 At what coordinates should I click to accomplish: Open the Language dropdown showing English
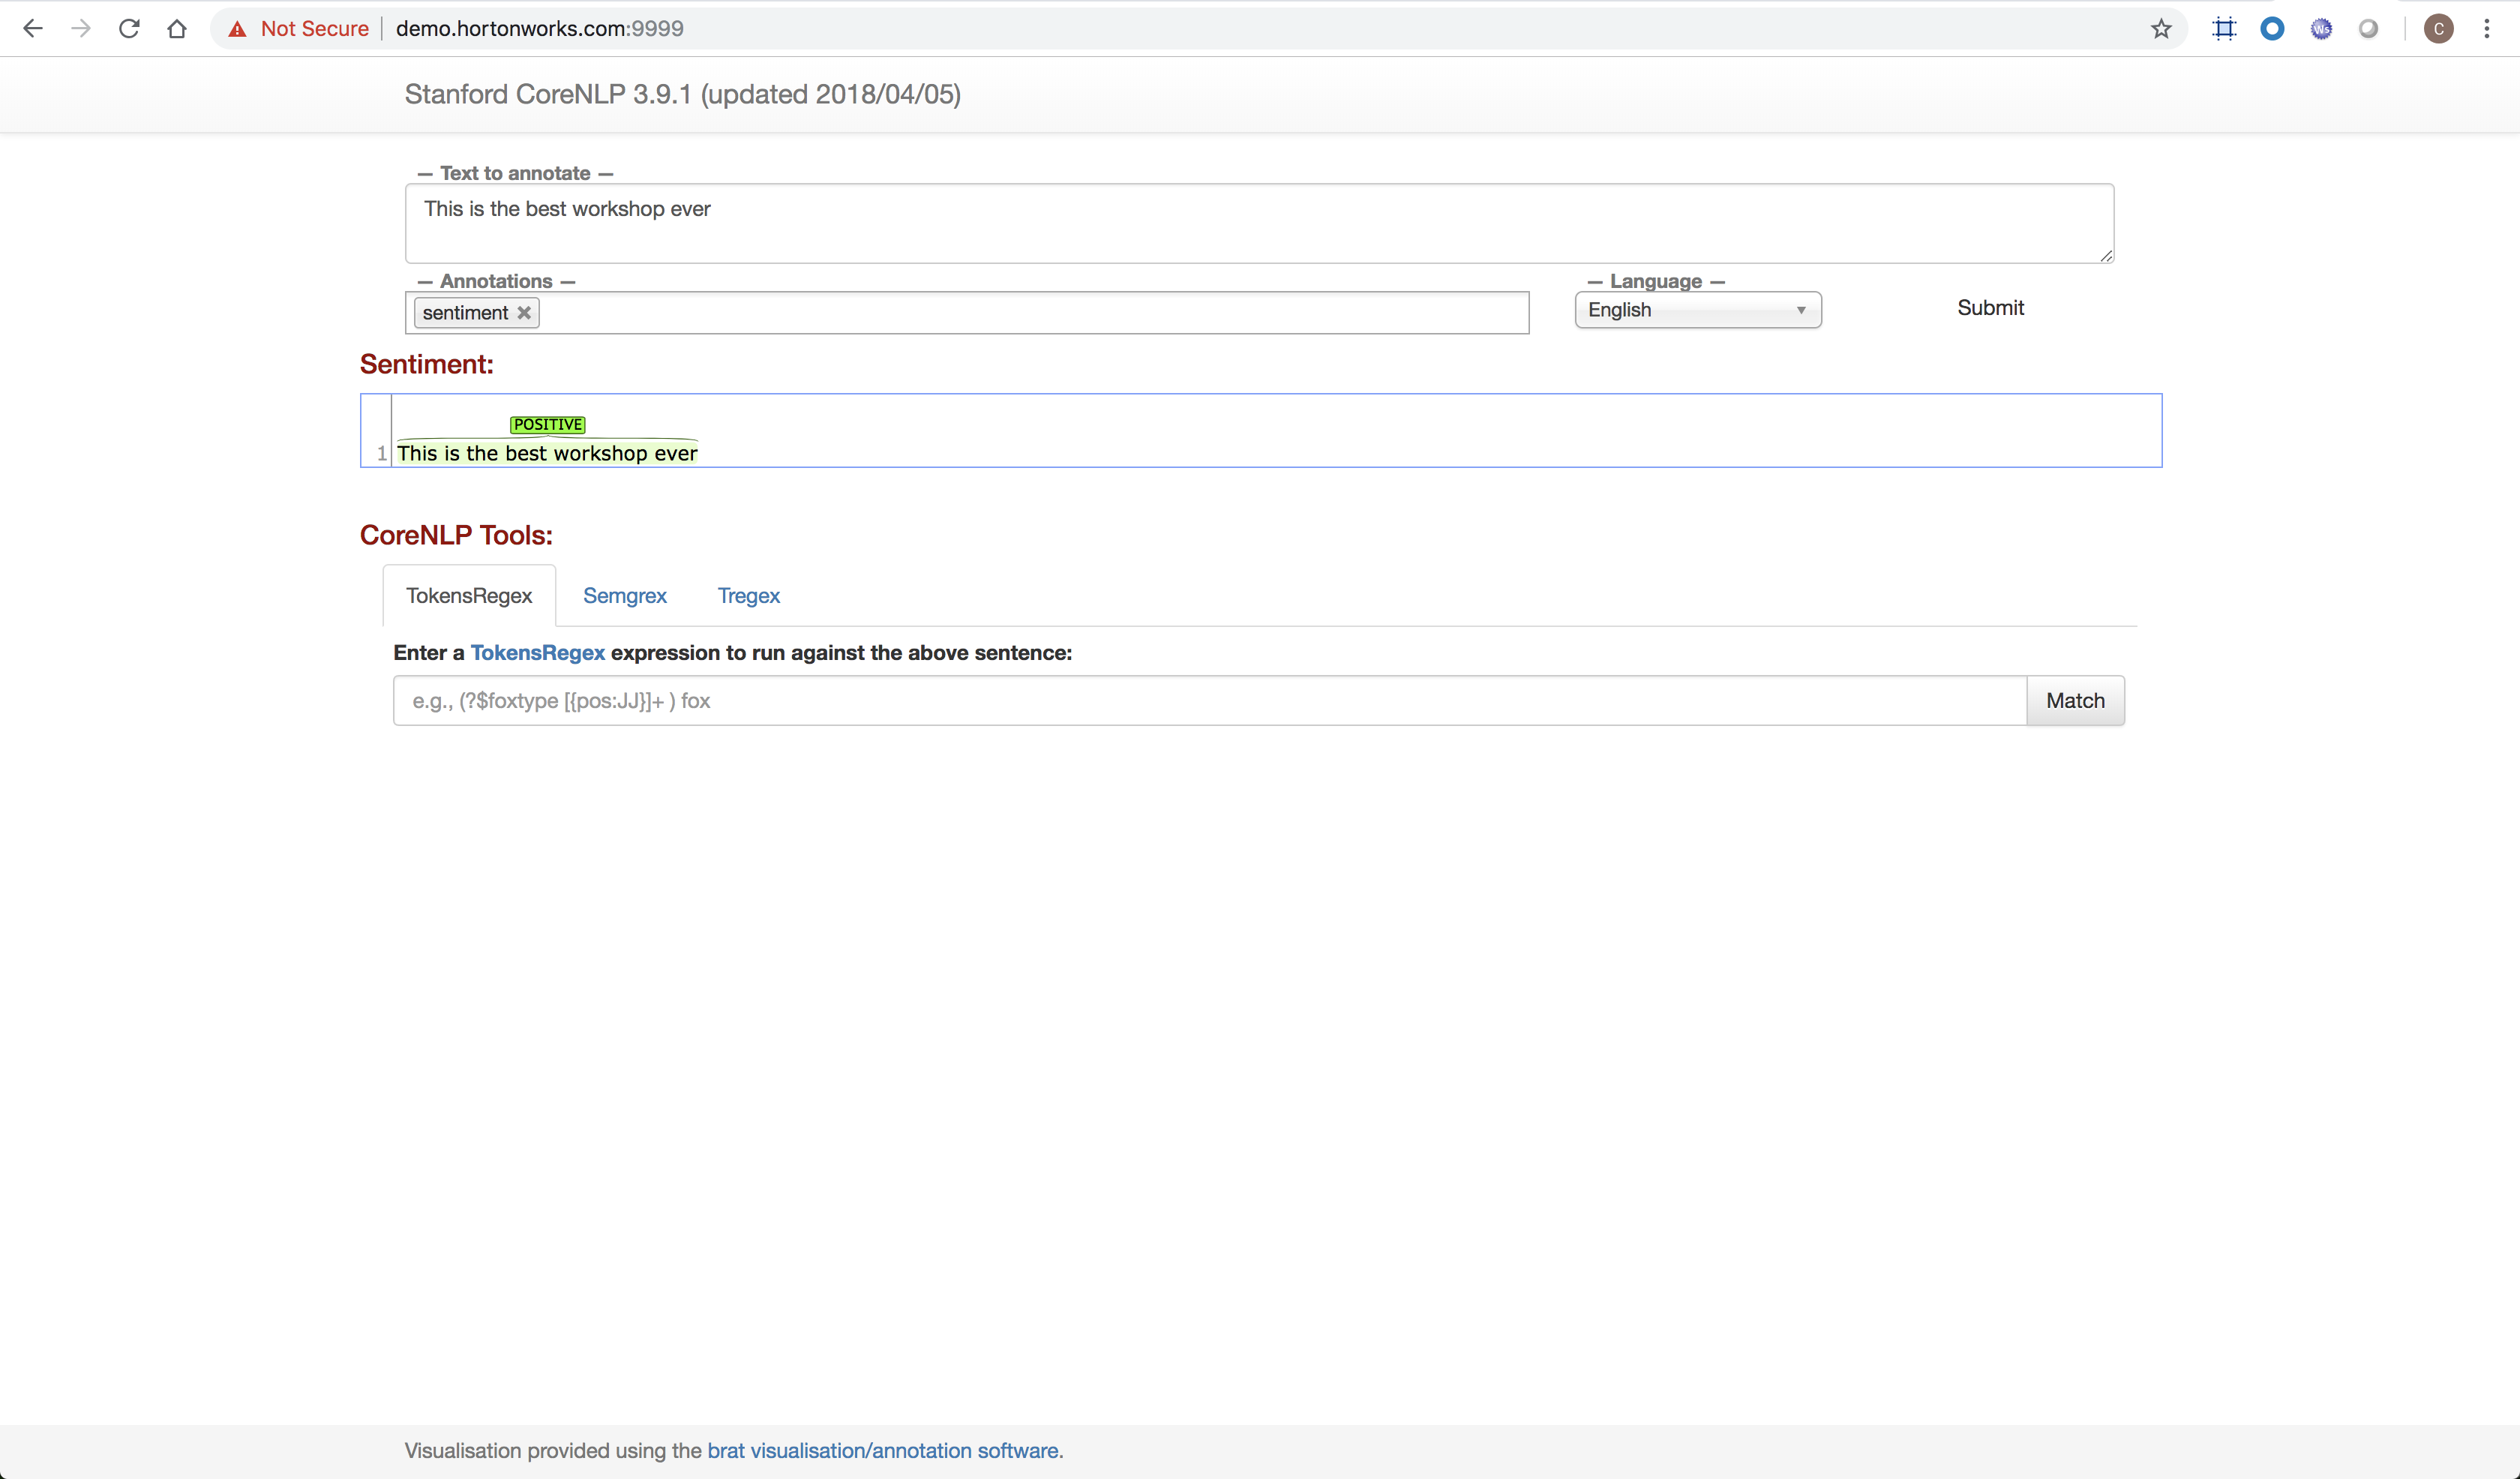[1698, 310]
